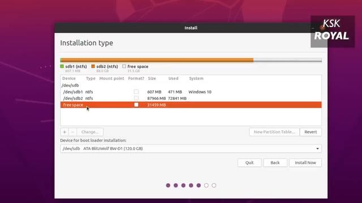Open the boot loader device dropdown

[191, 148]
